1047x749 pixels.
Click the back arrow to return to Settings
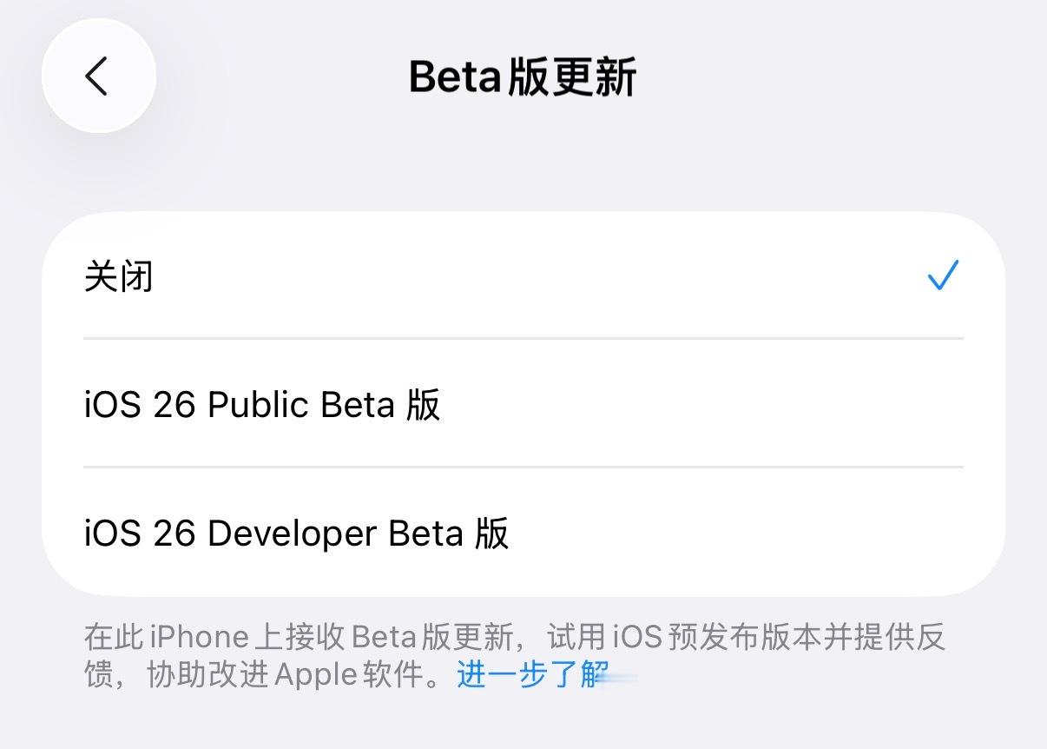coord(98,76)
